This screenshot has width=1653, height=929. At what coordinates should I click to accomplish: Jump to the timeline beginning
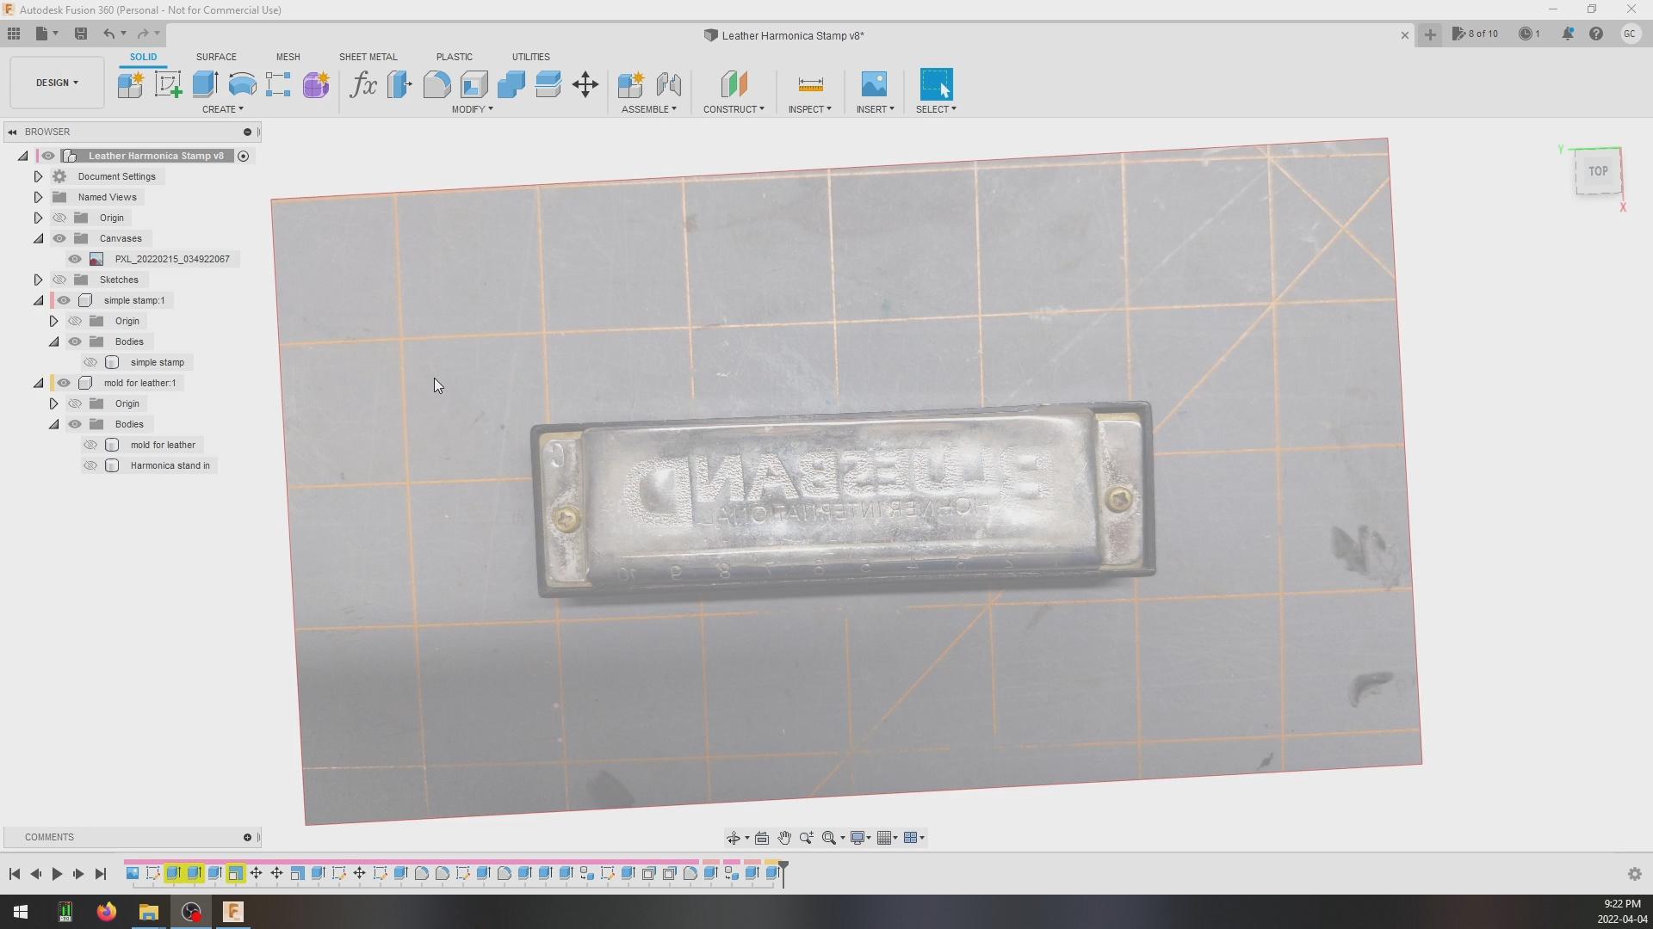click(x=14, y=874)
